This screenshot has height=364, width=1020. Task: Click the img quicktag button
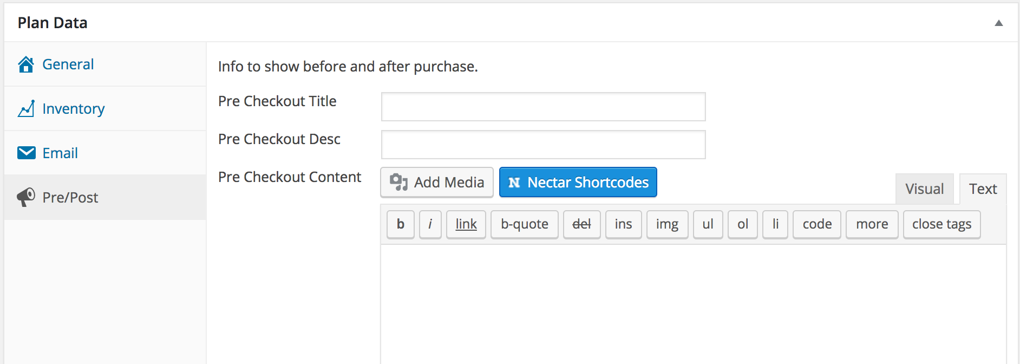point(667,224)
